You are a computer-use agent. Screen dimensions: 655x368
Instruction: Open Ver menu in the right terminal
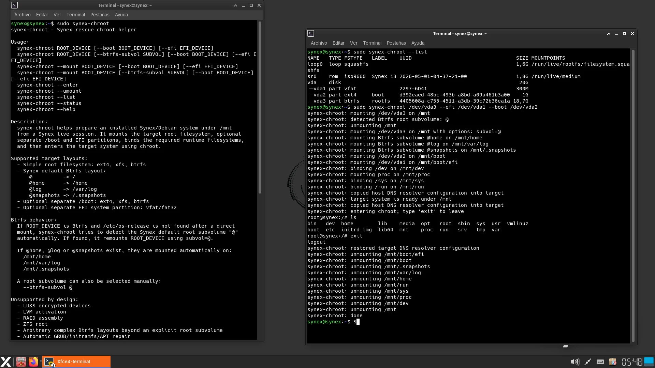(x=354, y=43)
